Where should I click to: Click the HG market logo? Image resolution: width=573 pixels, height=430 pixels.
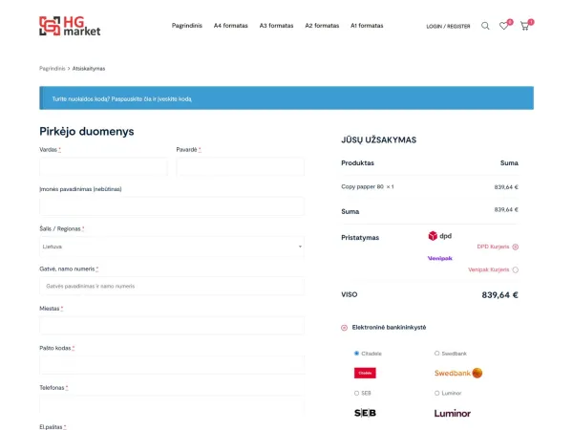pos(70,26)
